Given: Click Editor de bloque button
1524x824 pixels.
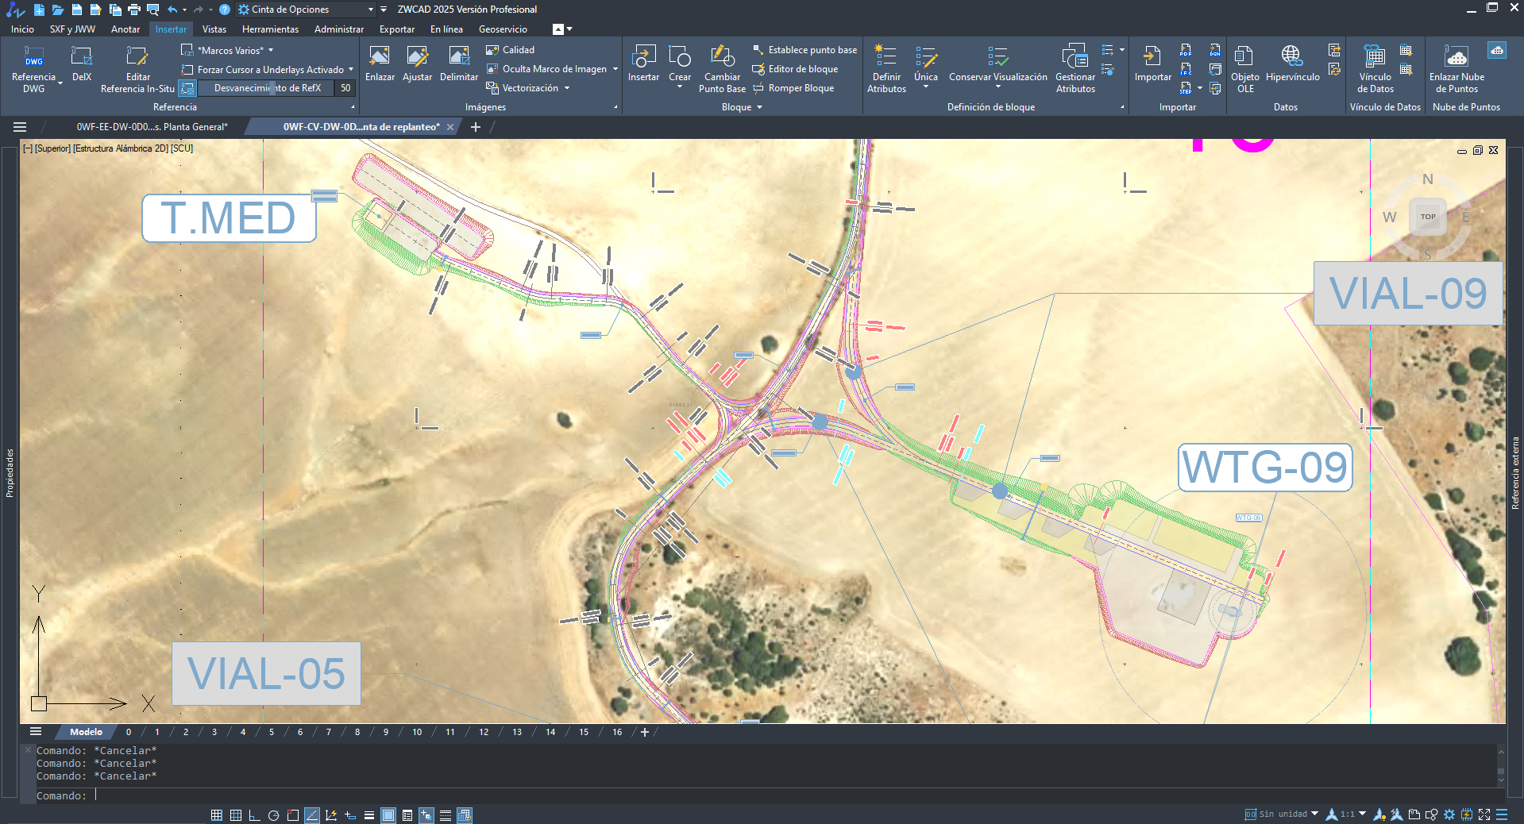Looking at the screenshot, I should (x=802, y=69).
